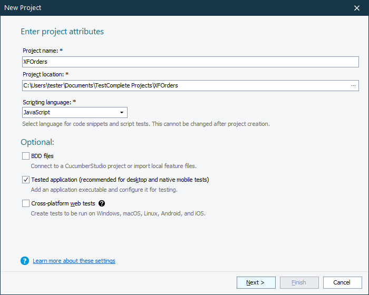Close the New Project dialog window
This screenshot has height=295, width=369.
click(x=357, y=8)
